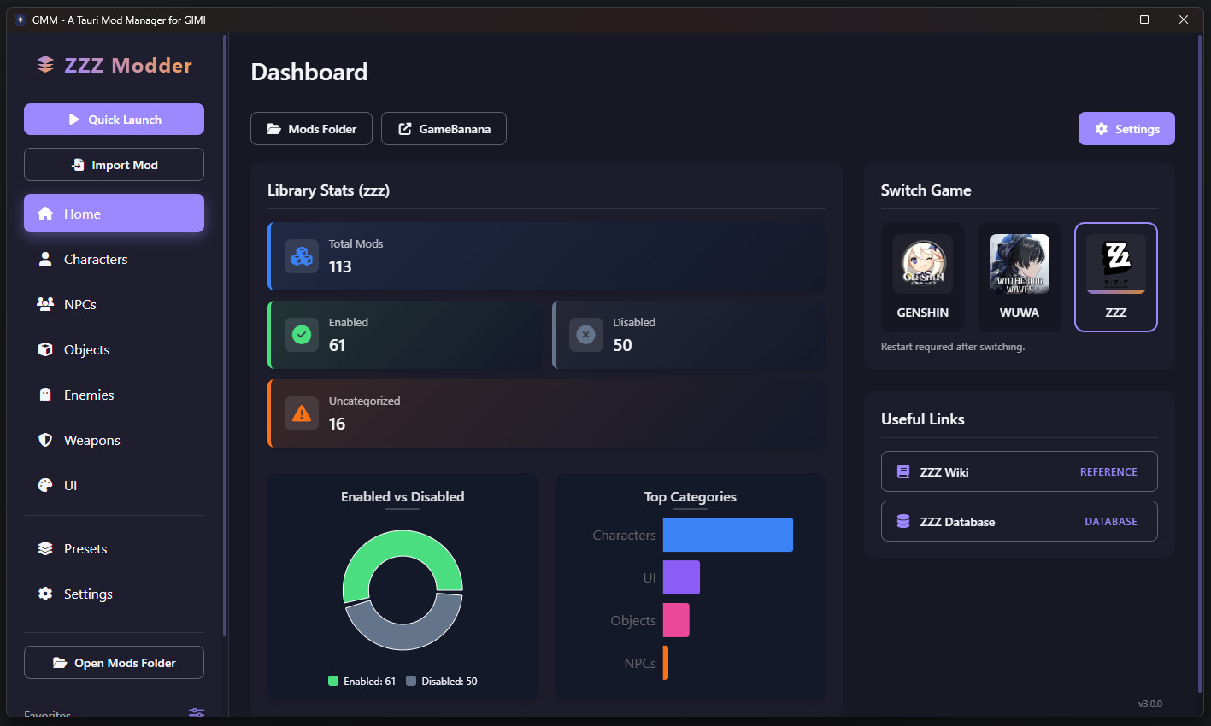1211x726 pixels.
Task: Click the ZZZ Database icon
Action: [902, 521]
